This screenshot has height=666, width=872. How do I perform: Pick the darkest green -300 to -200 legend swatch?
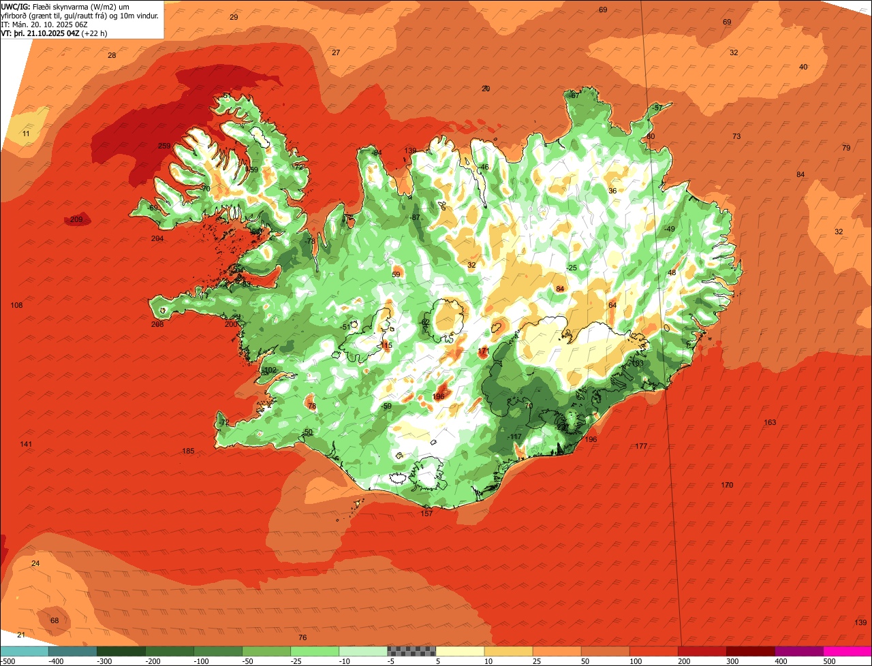121,651
